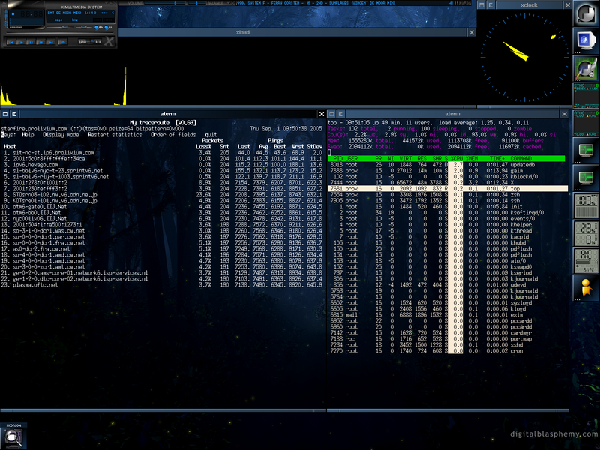
Task: Click the volume slider in XMMS top strip
Action: 165,3
